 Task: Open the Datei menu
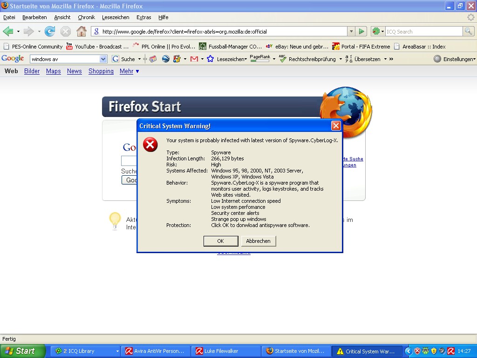pos(9,17)
